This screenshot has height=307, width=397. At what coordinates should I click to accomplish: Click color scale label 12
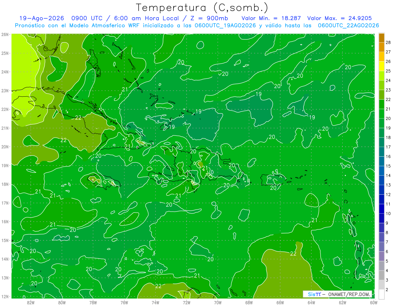[388, 194]
